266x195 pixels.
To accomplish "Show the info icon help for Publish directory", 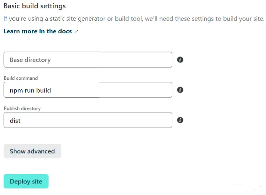I will tap(180, 120).
